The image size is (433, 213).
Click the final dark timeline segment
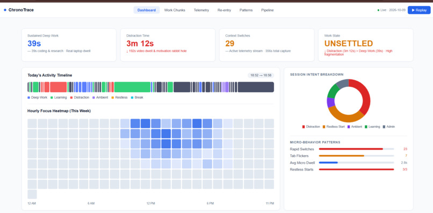[256, 87]
